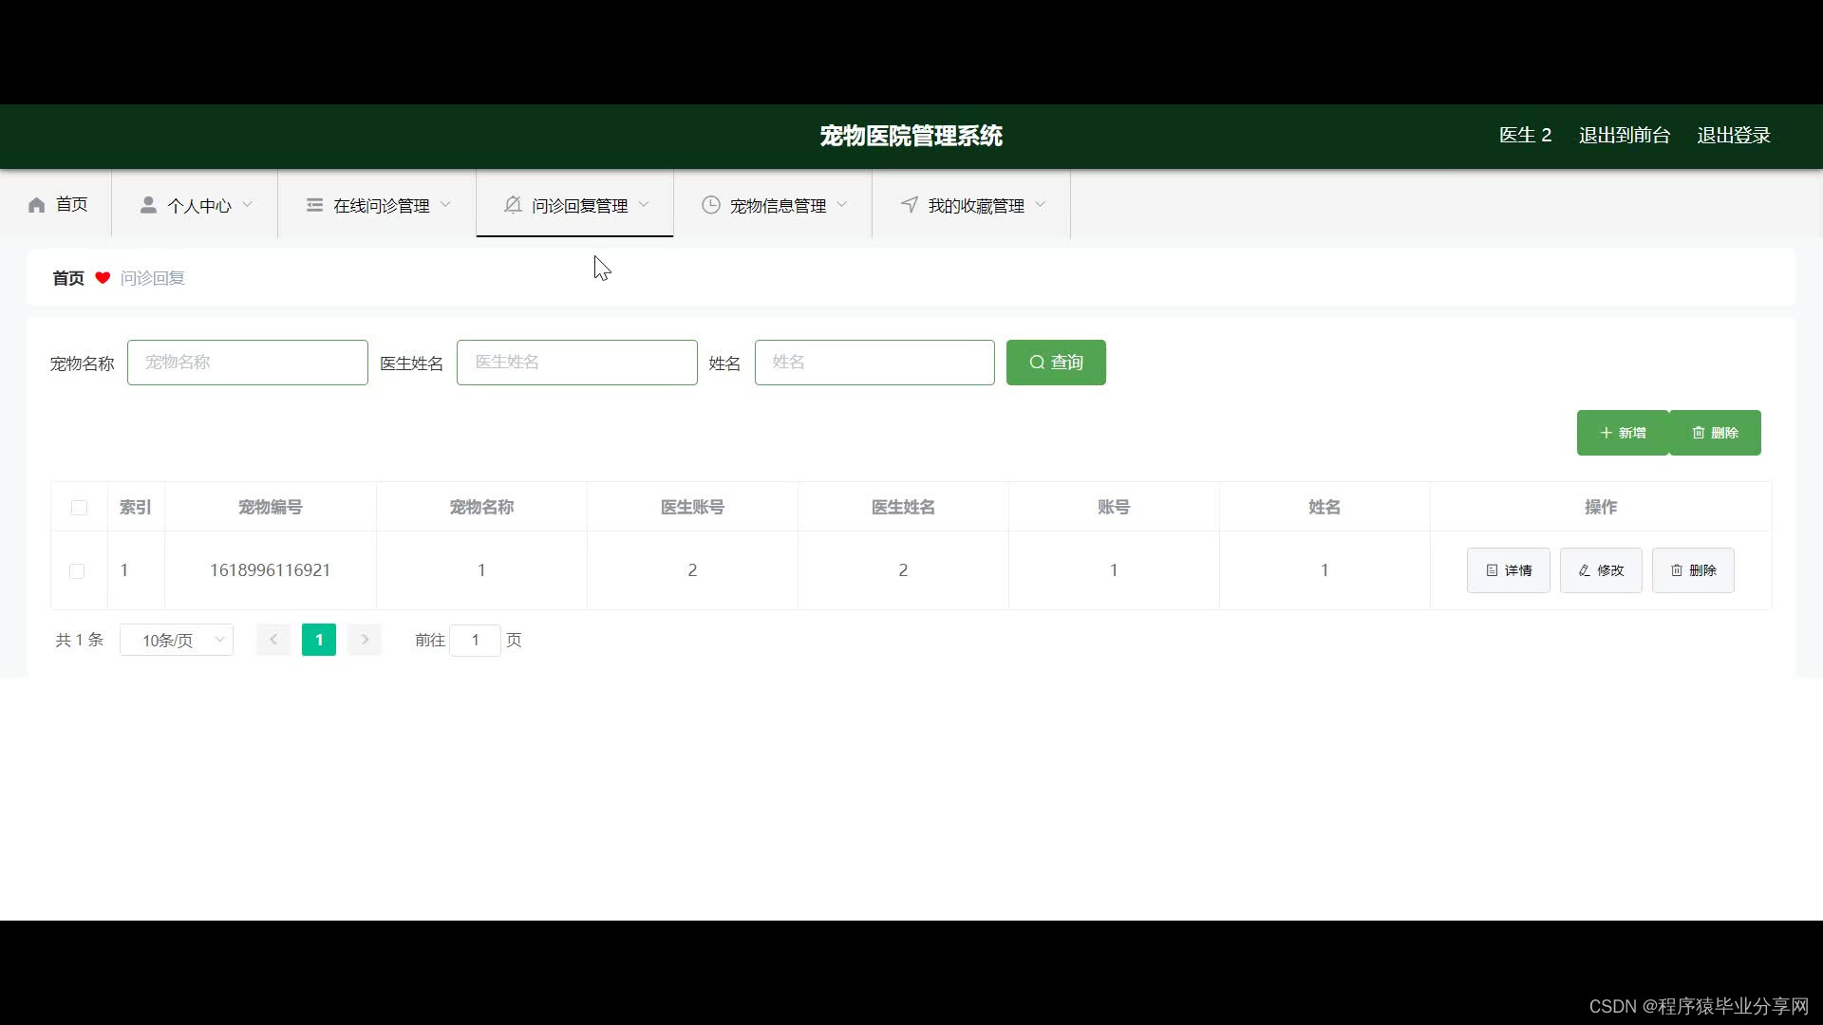Click the list icon beside 在线问诊管理
The width and height of the screenshot is (1823, 1025).
click(x=314, y=205)
